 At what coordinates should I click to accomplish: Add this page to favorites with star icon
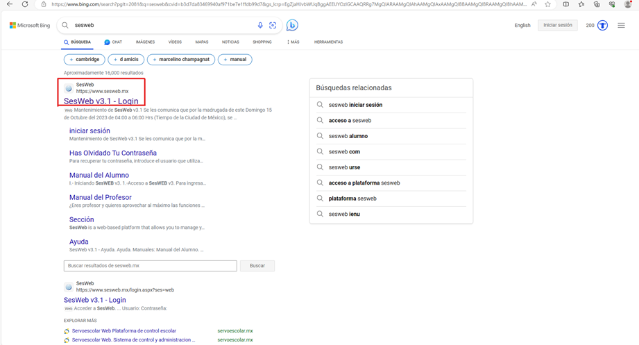click(x=547, y=4)
